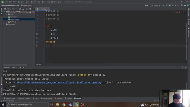This screenshot has width=190, height=107.
Task: Hide the Terminal panel with minus icon
Action: 186,67
